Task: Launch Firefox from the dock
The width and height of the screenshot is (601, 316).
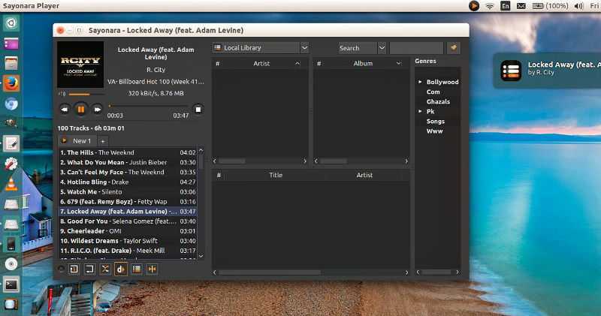Action: [11, 83]
